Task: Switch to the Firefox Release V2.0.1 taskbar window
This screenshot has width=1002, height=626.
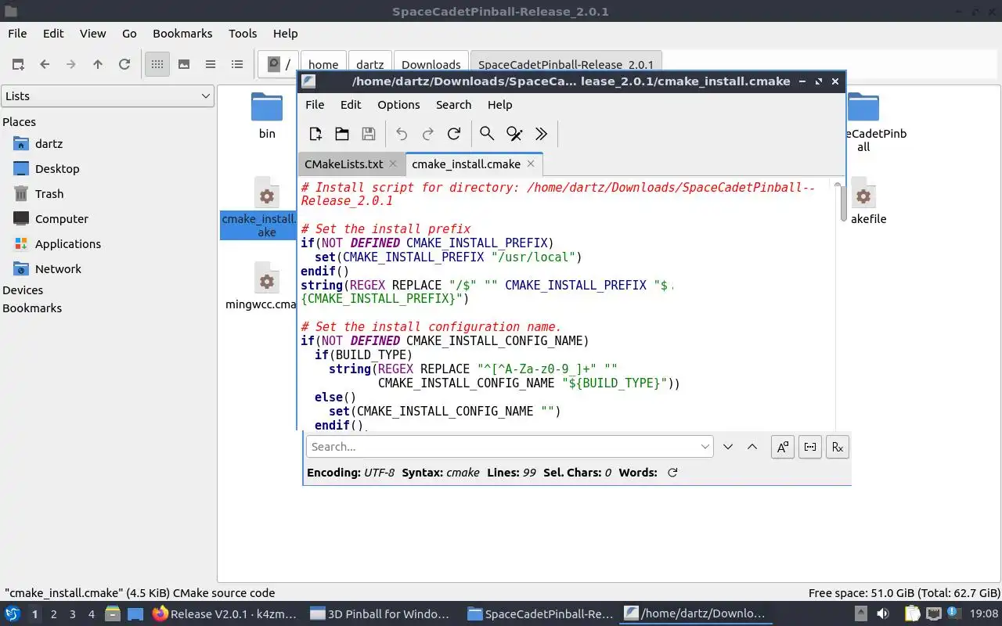Action: coord(225,614)
